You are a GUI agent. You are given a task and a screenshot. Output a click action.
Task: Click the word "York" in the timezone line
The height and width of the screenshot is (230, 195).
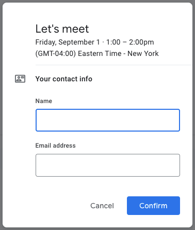coord(151,54)
